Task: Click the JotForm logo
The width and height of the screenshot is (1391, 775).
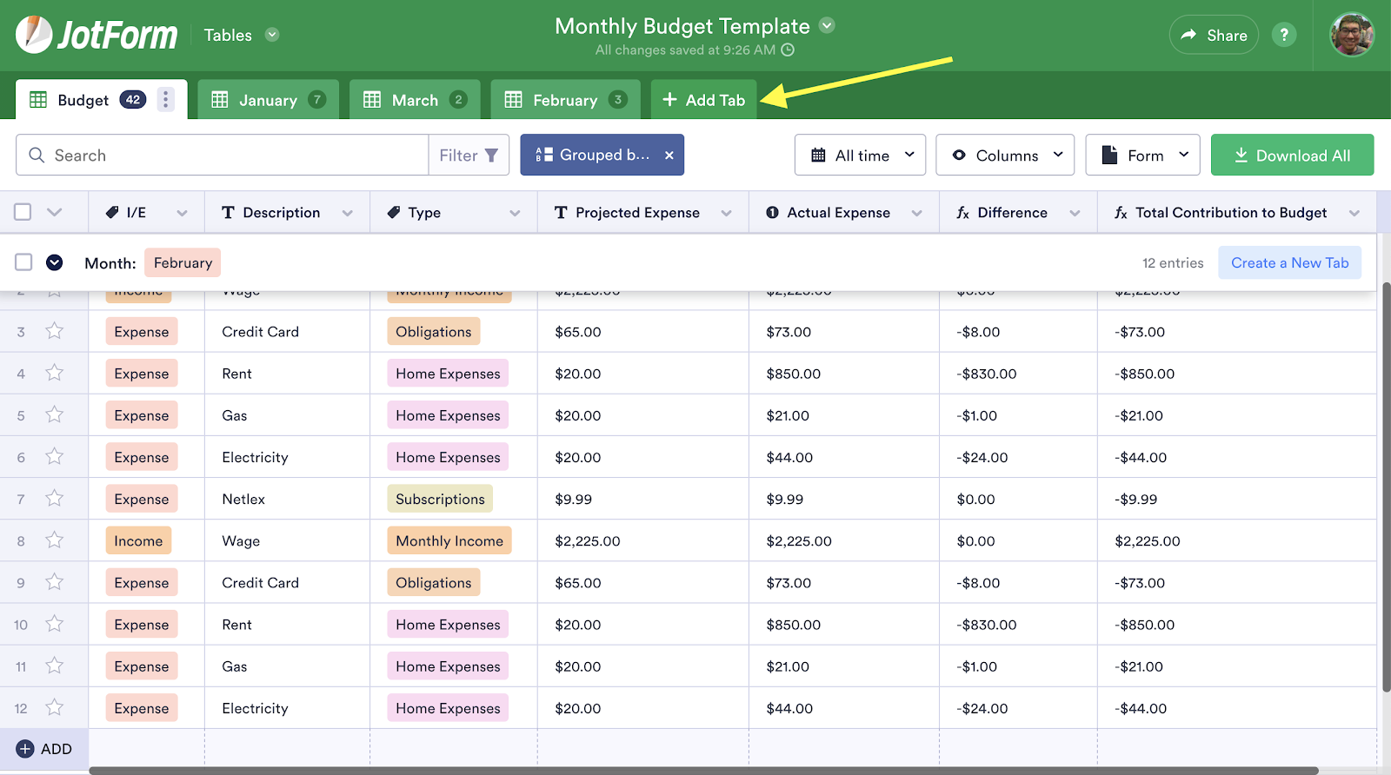Action: 97,35
